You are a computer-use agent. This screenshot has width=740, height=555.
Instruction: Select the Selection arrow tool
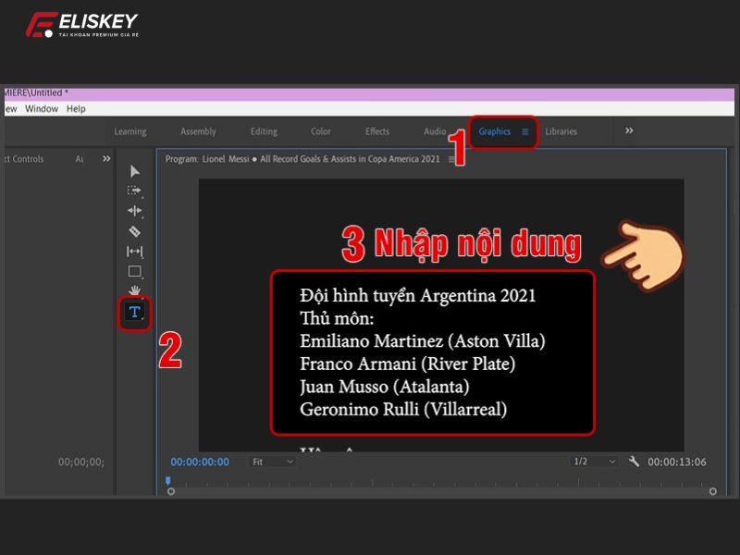tap(135, 171)
